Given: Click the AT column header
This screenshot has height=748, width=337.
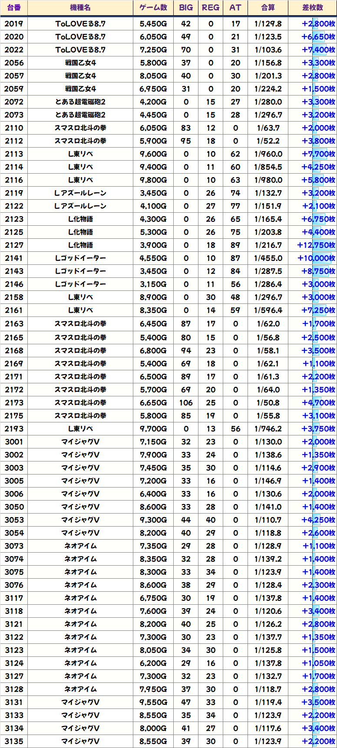Looking at the screenshot, I should pyautogui.click(x=235, y=8).
